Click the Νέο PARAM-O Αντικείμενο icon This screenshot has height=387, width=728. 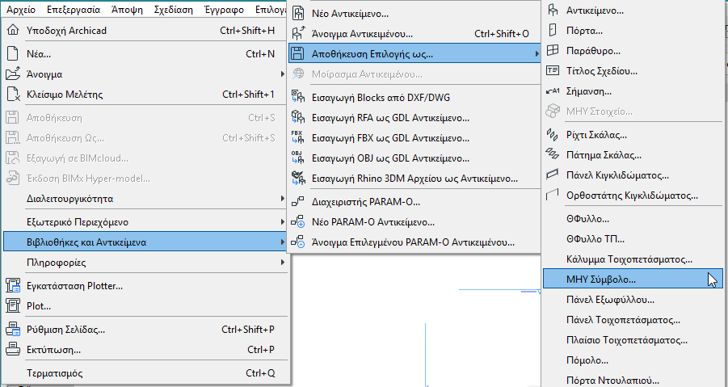click(297, 222)
